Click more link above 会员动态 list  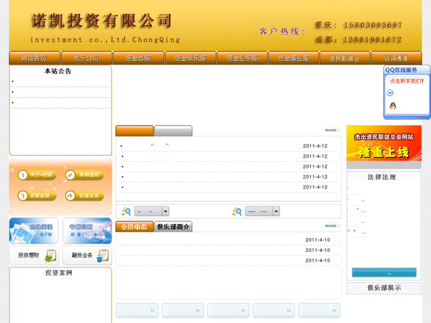333,226
